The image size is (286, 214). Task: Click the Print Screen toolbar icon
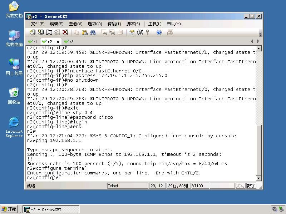click(x=104, y=32)
